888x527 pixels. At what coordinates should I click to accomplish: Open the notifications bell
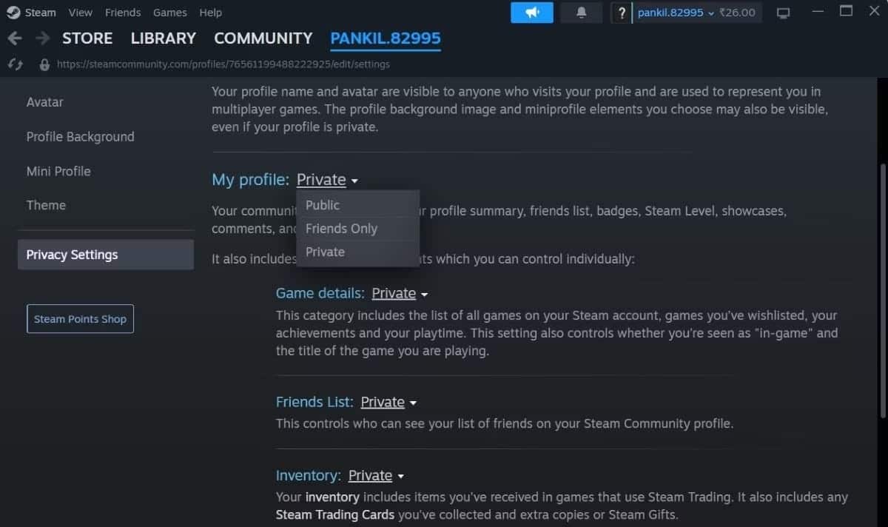(581, 13)
